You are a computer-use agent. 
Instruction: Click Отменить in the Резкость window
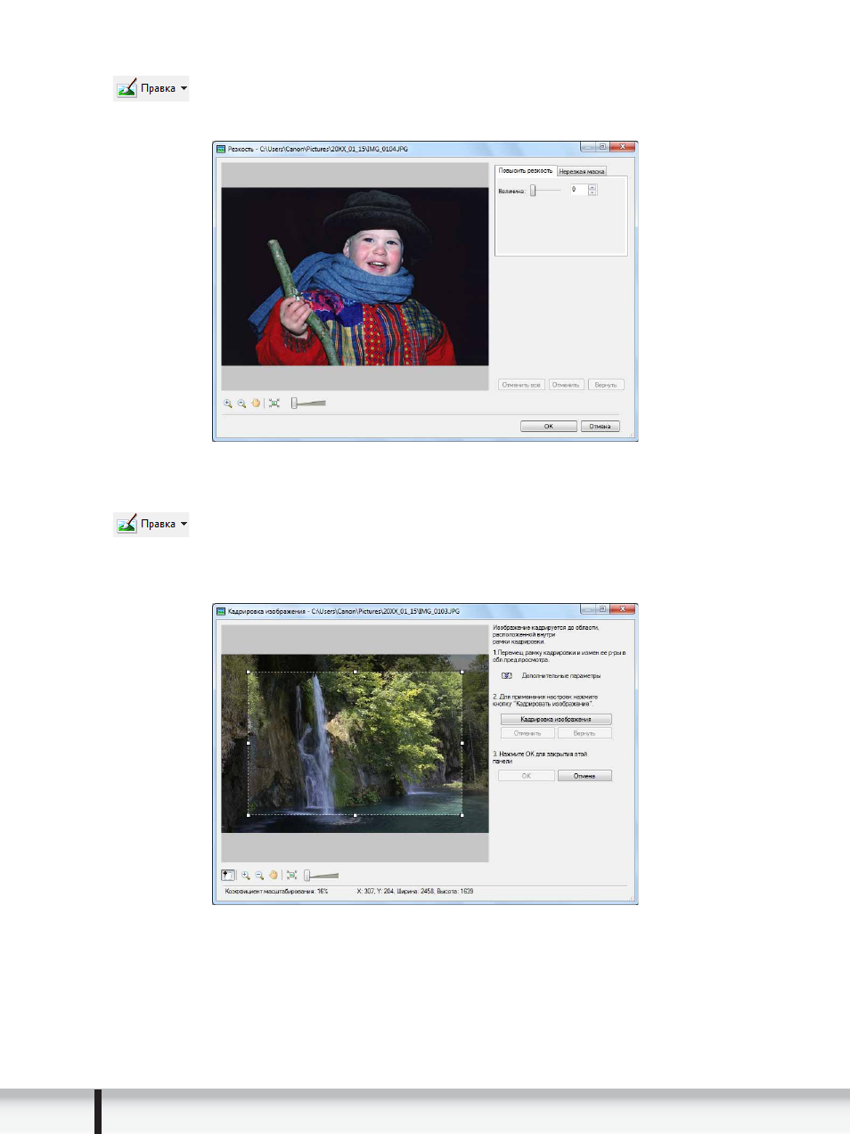tap(566, 385)
